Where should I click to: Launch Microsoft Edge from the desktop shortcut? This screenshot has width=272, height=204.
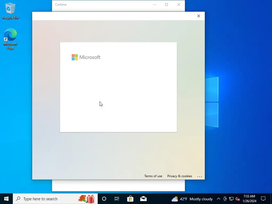(x=10, y=39)
